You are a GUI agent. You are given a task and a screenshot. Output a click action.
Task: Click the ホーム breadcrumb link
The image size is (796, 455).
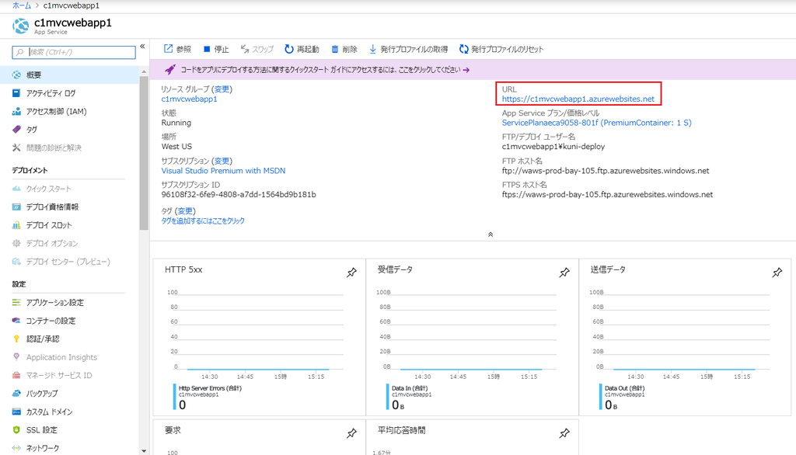[21, 5]
